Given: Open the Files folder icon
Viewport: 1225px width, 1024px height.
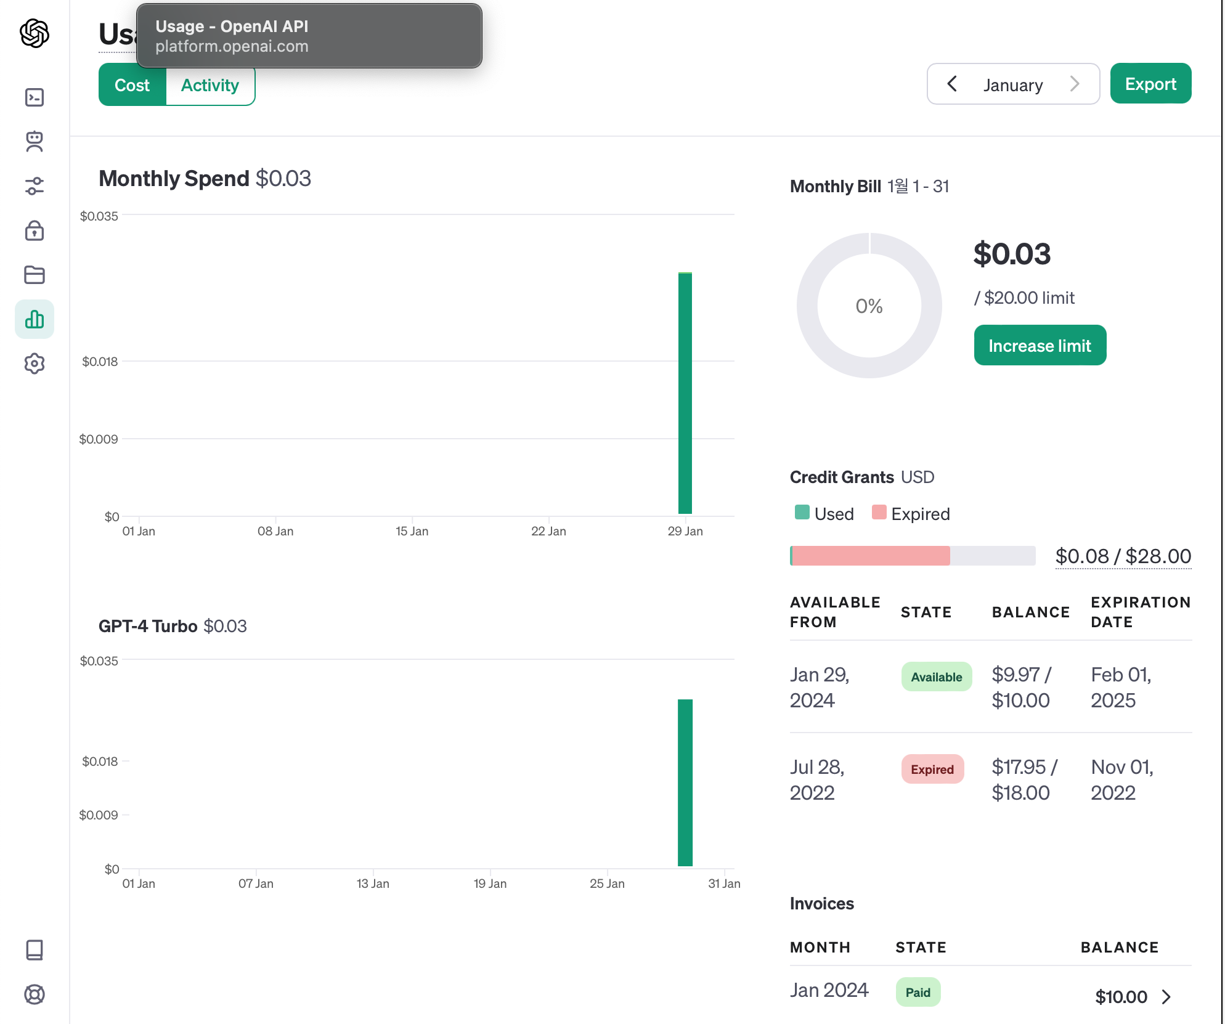Looking at the screenshot, I should tap(35, 275).
